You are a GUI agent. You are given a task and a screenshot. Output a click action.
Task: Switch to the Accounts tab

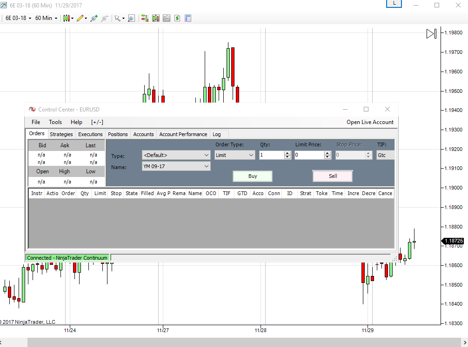[143, 134]
